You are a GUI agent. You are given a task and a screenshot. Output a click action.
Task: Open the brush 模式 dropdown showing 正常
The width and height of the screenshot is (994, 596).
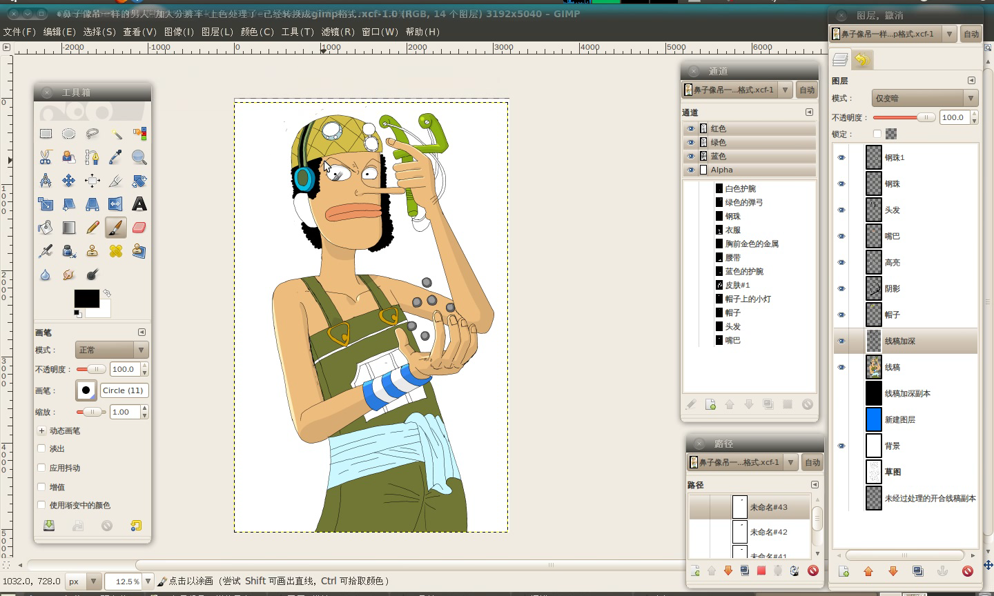click(112, 350)
